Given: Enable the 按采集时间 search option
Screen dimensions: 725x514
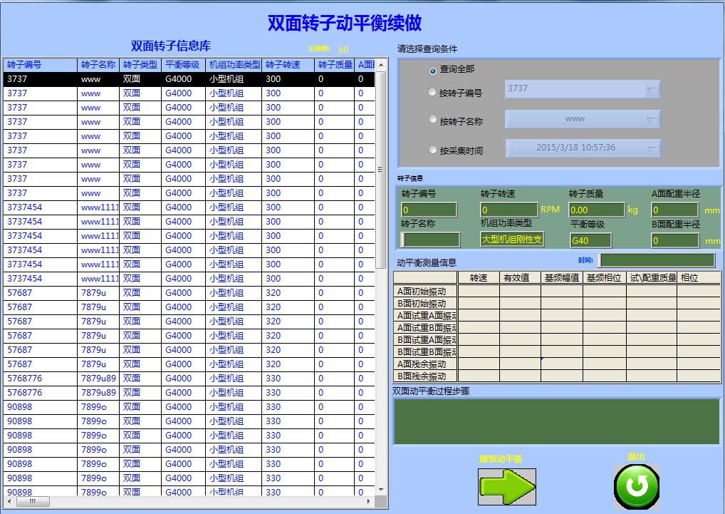Looking at the screenshot, I should point(432,150).
